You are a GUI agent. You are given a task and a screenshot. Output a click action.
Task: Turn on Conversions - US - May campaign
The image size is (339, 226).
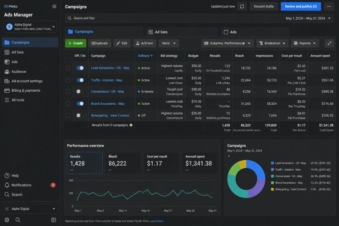[x=80, y=92]
